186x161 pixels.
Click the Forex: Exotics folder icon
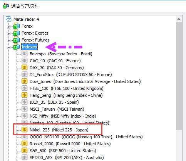(x=16, y=33)
